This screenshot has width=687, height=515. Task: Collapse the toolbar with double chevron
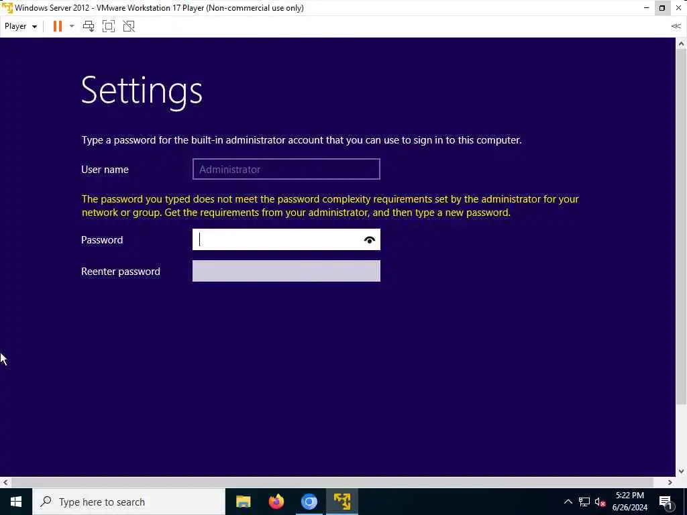click(676, 26)
